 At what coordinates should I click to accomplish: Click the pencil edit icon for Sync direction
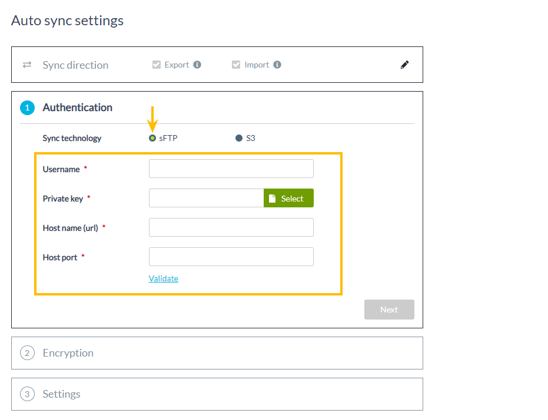click(x=404, y=65)
